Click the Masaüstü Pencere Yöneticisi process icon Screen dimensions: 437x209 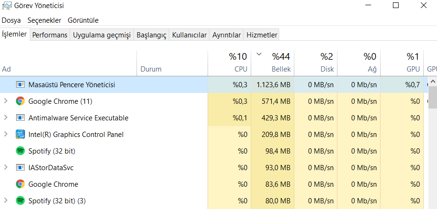[20, 85]
